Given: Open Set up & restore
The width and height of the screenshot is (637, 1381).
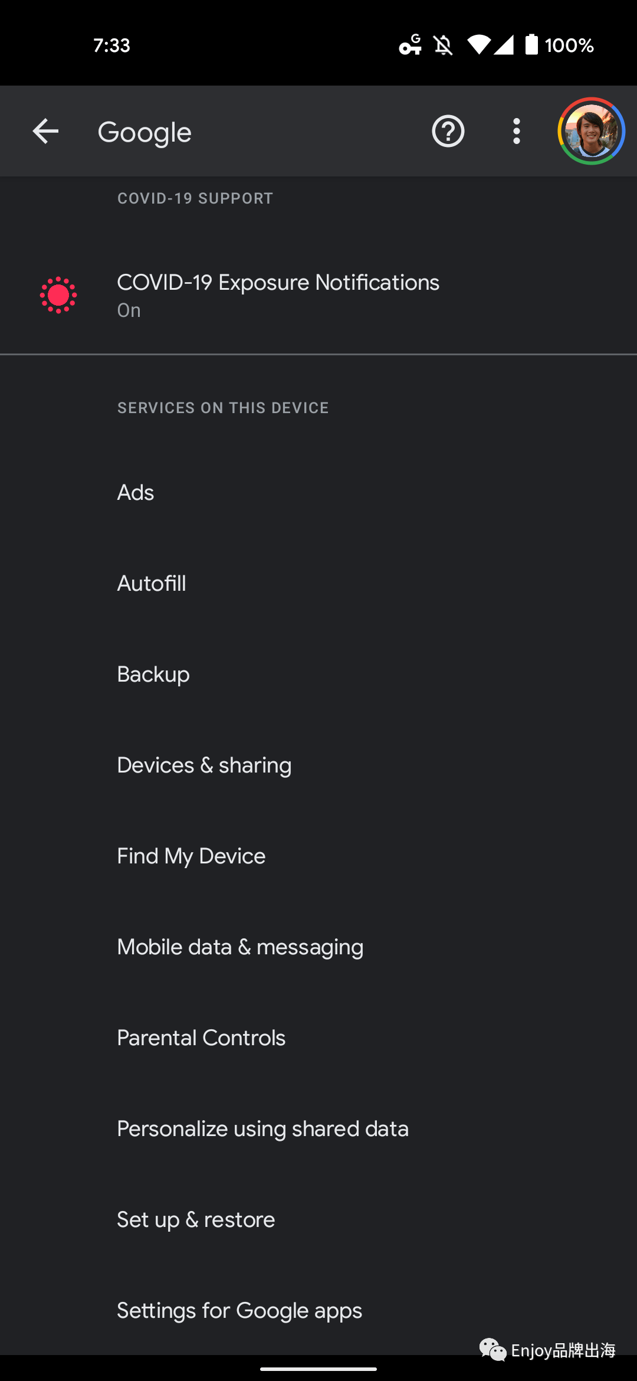Looking at the screenshot, I should point(318,1220).
